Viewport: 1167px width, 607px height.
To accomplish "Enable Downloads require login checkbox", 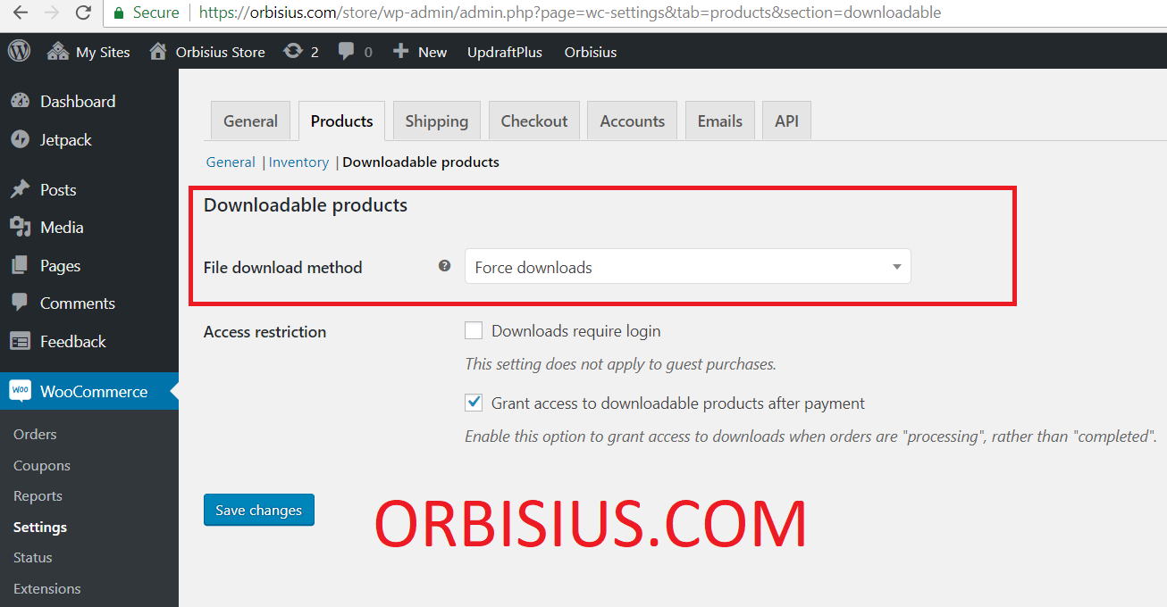I will point(474,331).
